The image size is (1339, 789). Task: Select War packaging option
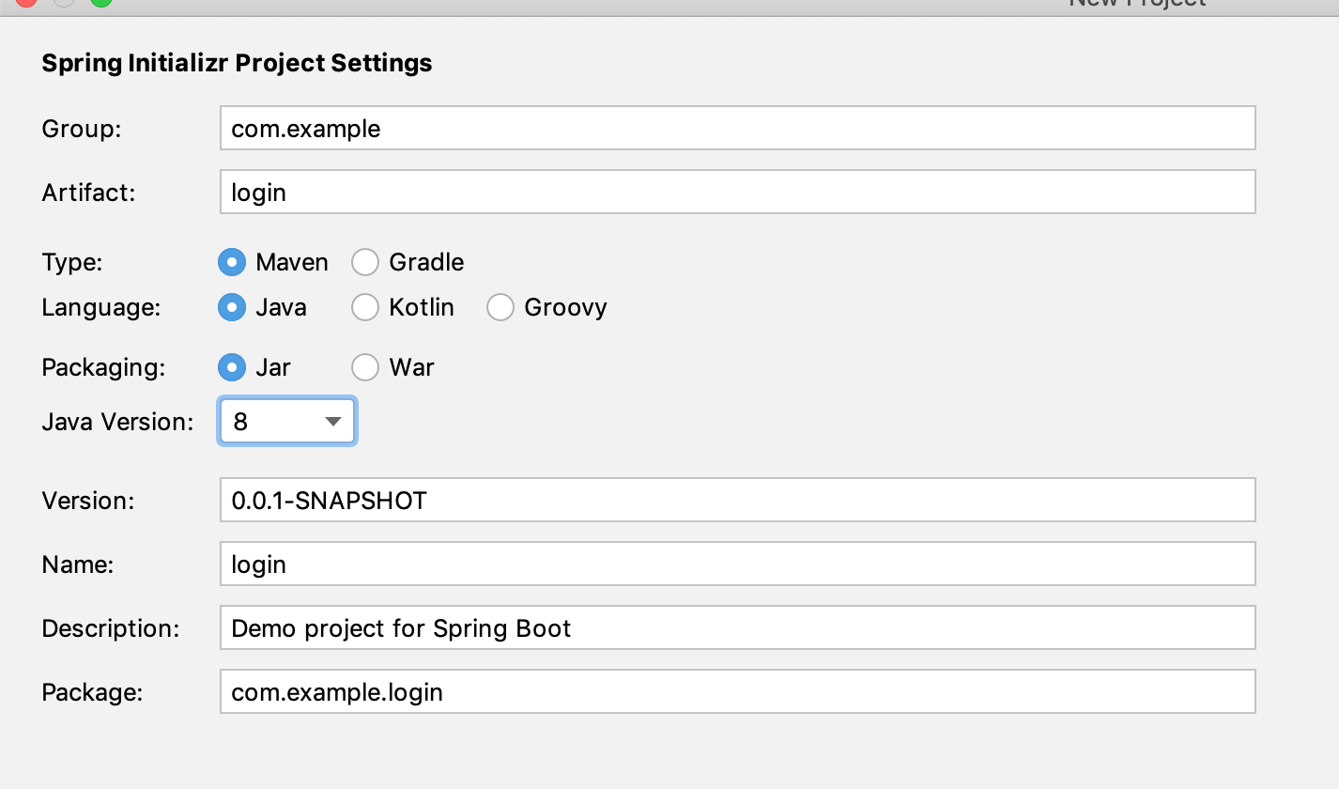click(365, 367)
